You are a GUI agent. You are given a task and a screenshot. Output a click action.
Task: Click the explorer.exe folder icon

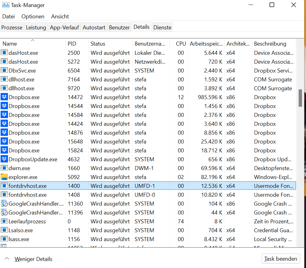pos(4,177)
